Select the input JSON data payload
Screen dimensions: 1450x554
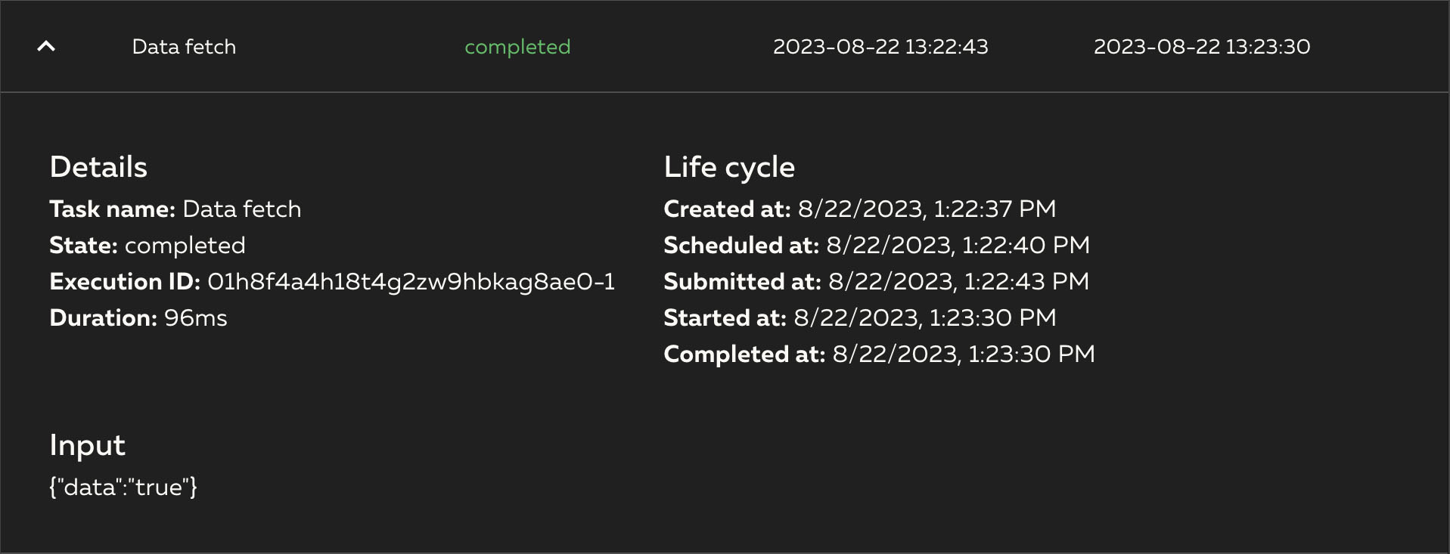point(122,487)
